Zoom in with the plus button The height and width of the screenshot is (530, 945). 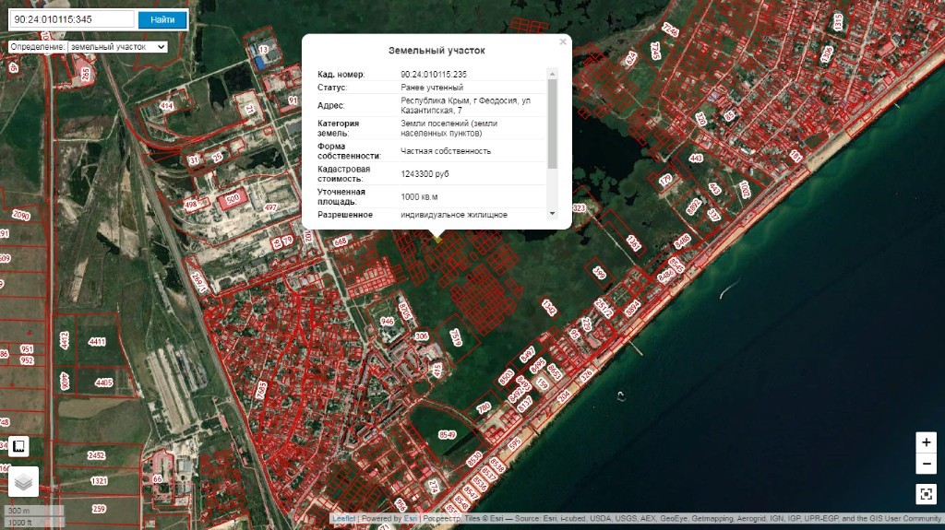(926, 442)
